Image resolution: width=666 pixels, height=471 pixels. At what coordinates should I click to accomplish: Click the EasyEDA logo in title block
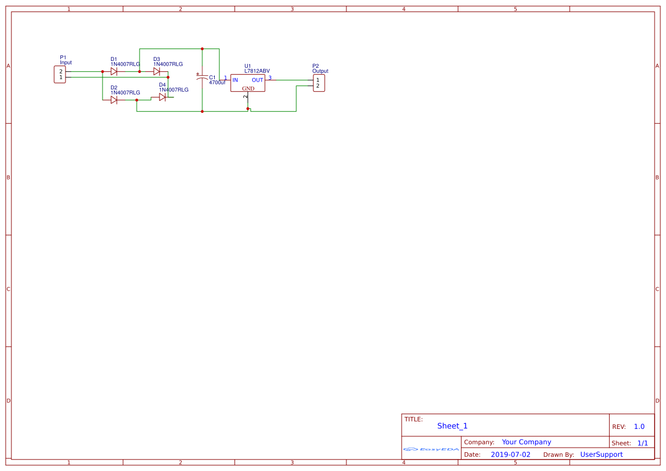click(431, 449)
